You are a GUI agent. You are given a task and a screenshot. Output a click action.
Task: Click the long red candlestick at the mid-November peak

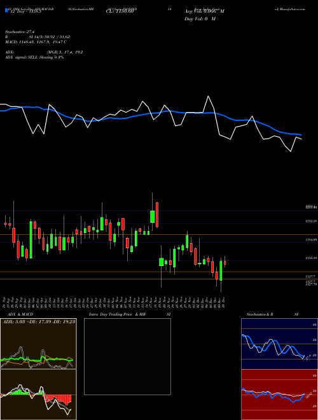coord(157,214)
